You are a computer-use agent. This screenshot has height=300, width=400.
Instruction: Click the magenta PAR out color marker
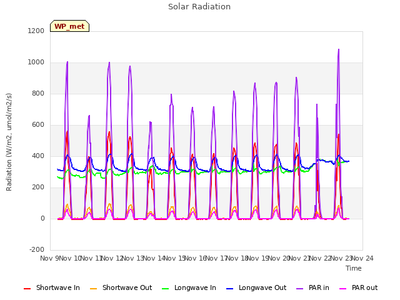click(343, 289)
